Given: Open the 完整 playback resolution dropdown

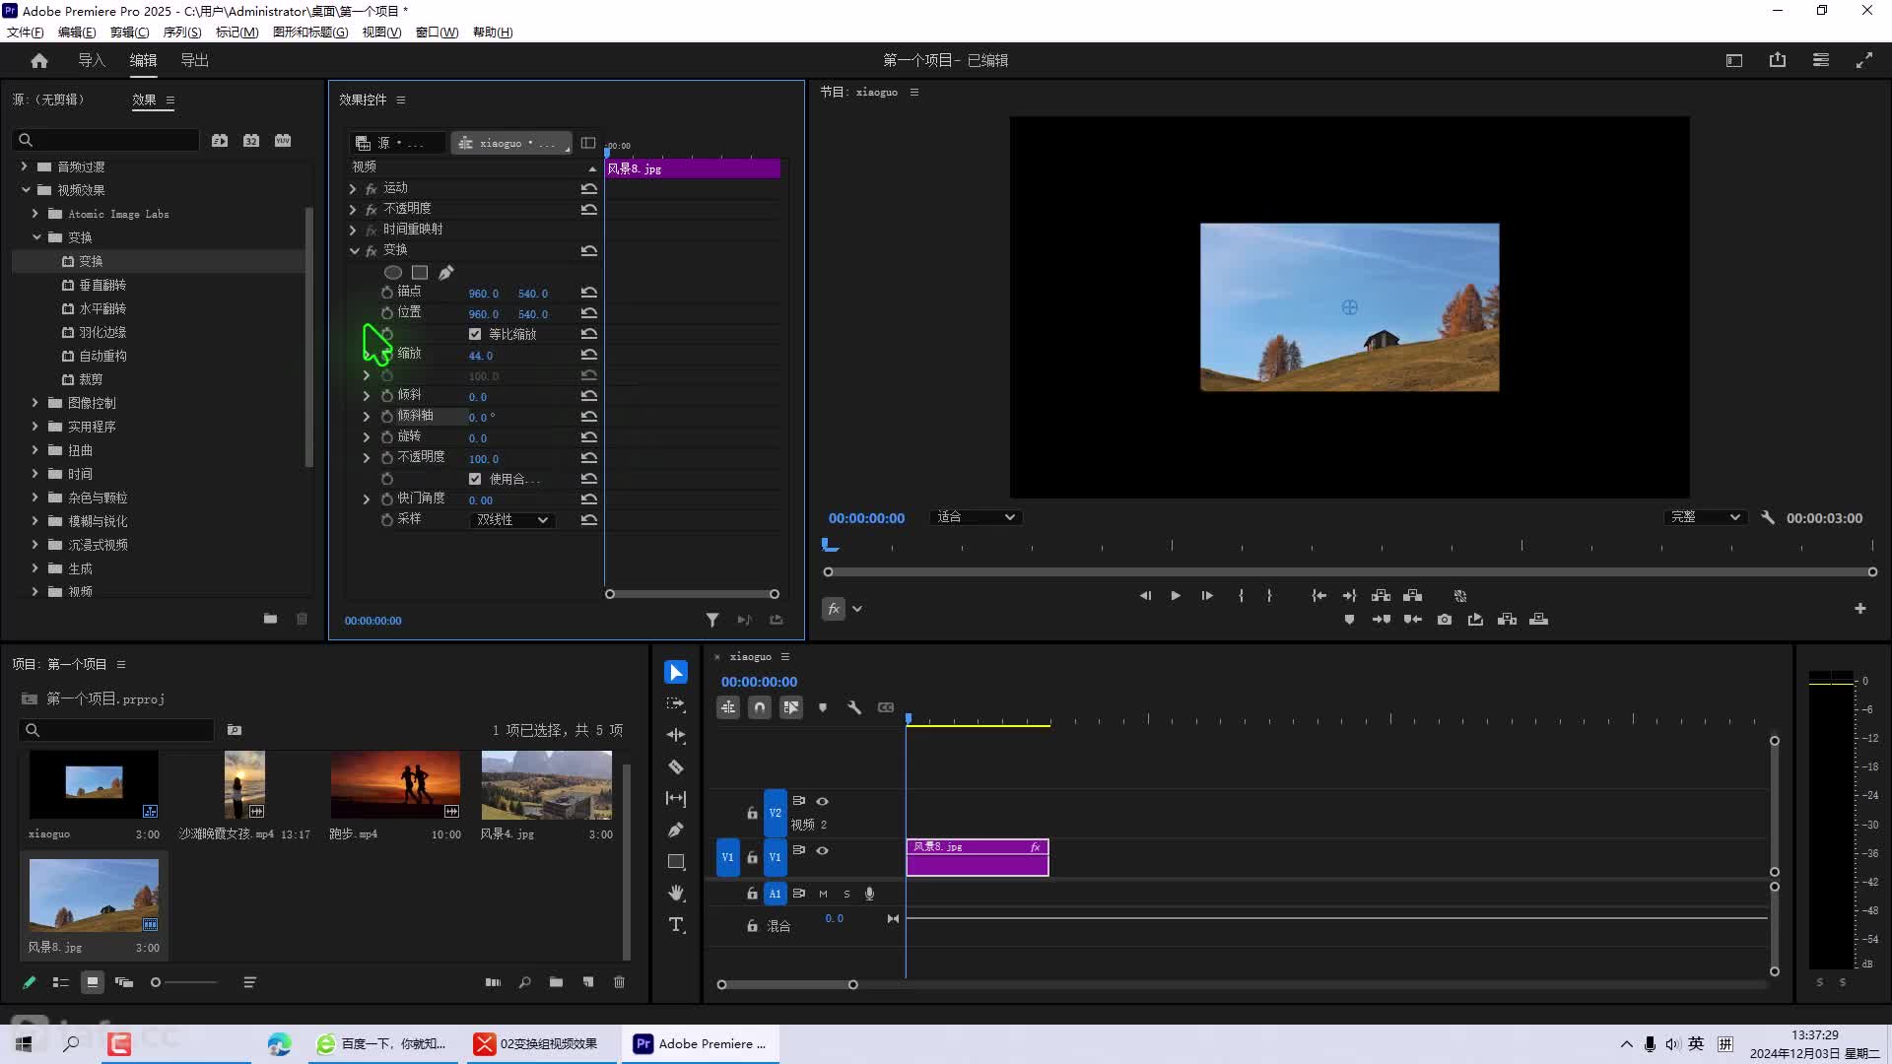Looking at the screenshot, I should coord(1705,517).
